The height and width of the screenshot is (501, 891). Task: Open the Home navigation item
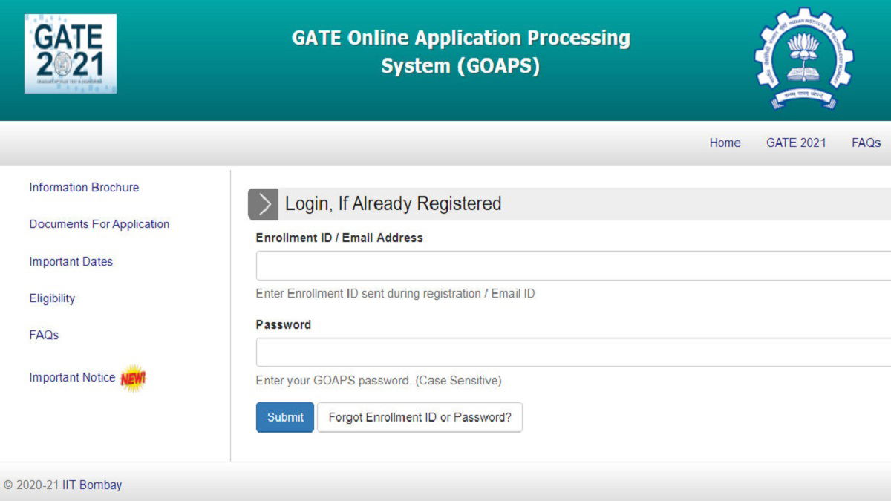(725, 143)
